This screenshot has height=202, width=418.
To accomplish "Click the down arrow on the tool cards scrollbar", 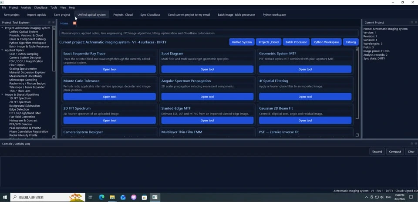I will [357, 135].
